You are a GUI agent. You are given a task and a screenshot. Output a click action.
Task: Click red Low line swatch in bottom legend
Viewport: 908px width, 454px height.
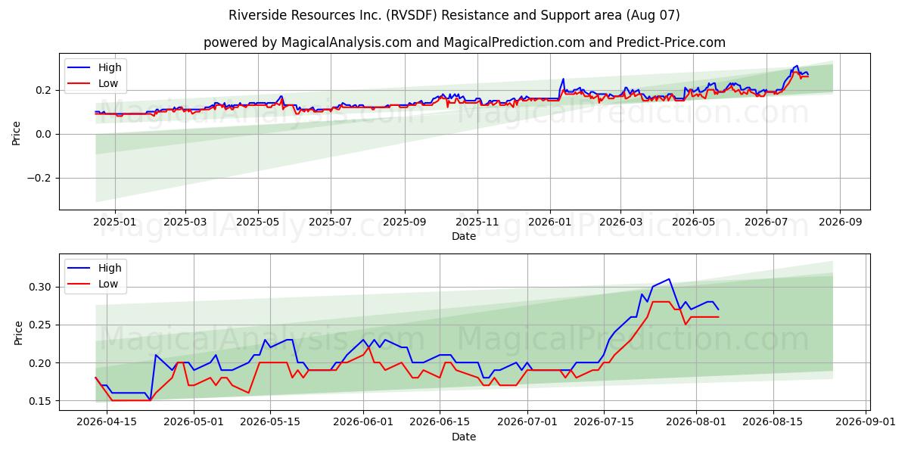[80, 285]
